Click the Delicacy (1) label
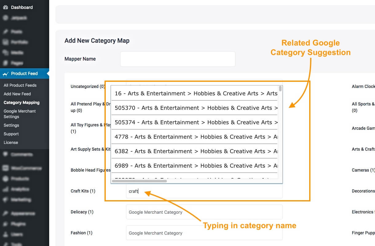 (82, 212)
